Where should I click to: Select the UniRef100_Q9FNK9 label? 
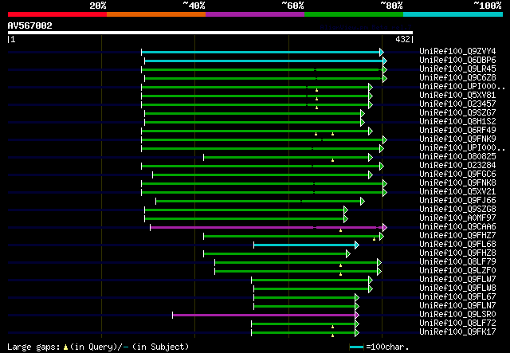point(457,139)
